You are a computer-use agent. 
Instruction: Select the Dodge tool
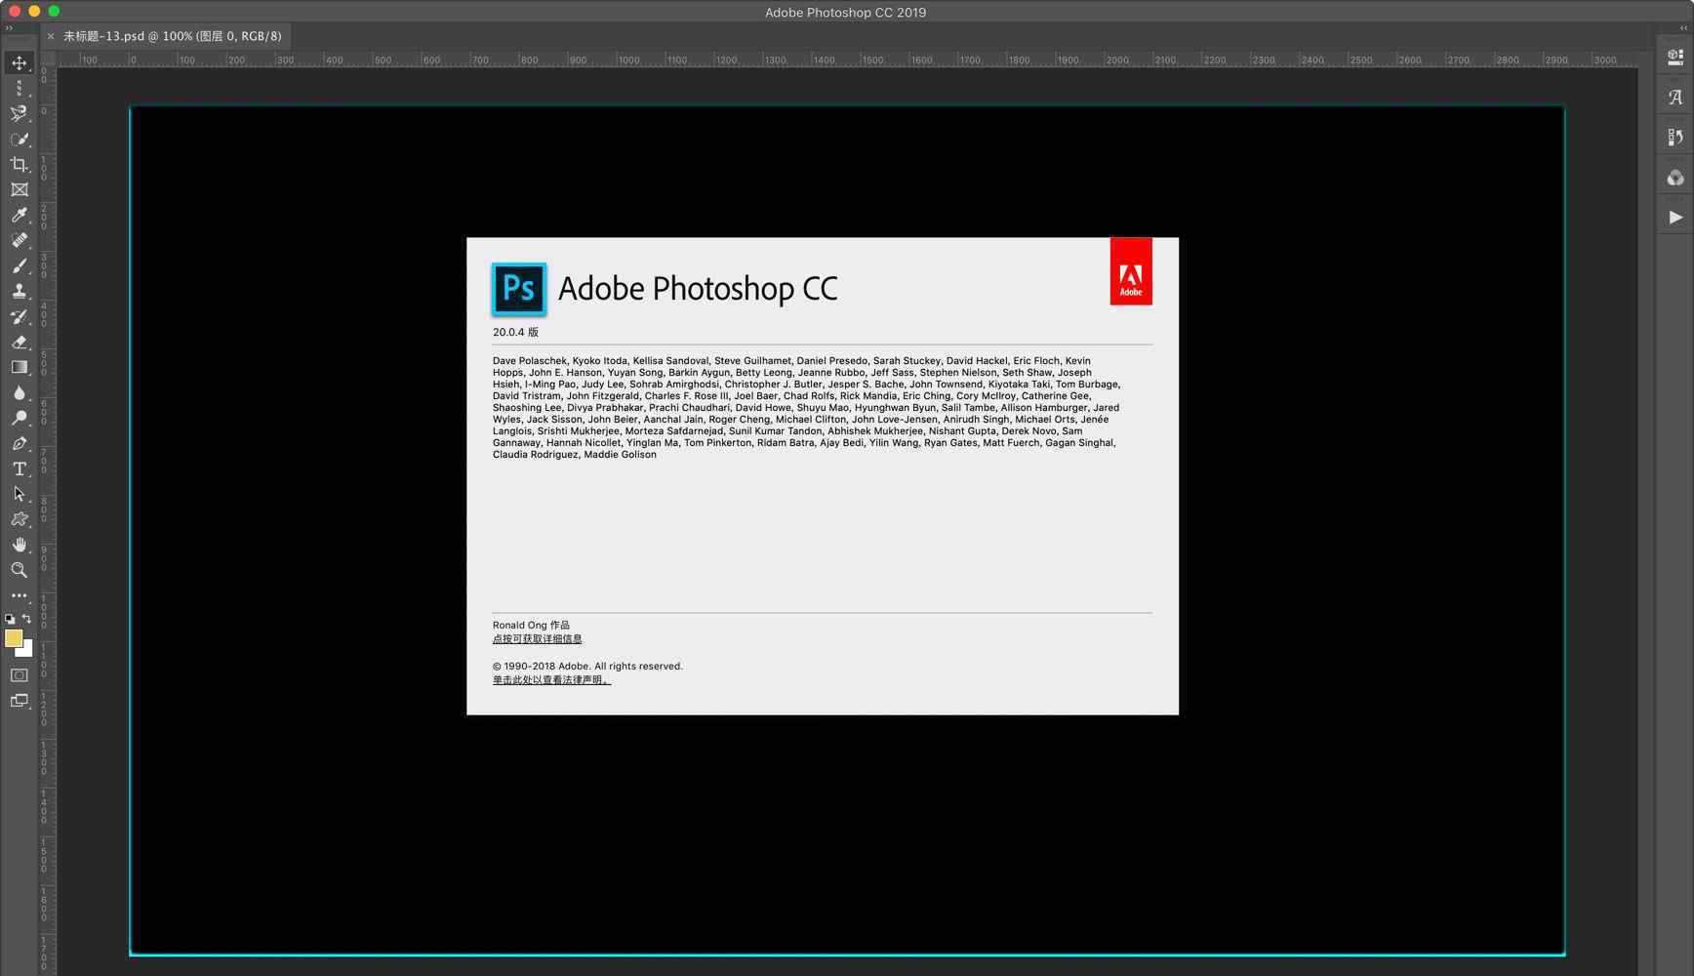coord(19,419)
